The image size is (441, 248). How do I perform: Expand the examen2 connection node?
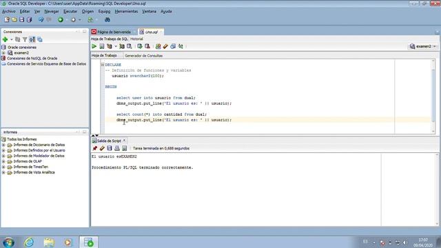coord(3,53)
